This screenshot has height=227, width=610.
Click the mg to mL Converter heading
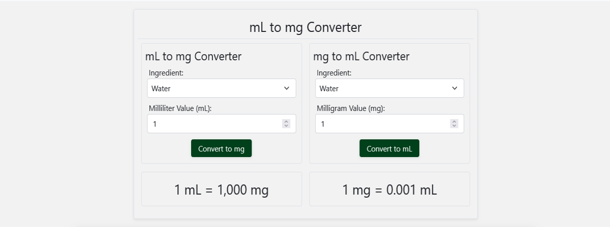pos(361,56)
